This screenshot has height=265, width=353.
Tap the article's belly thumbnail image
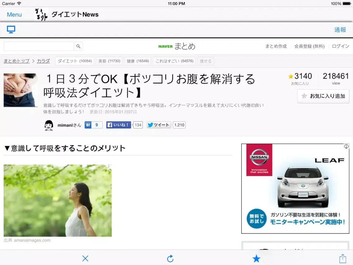click(21, 90)
